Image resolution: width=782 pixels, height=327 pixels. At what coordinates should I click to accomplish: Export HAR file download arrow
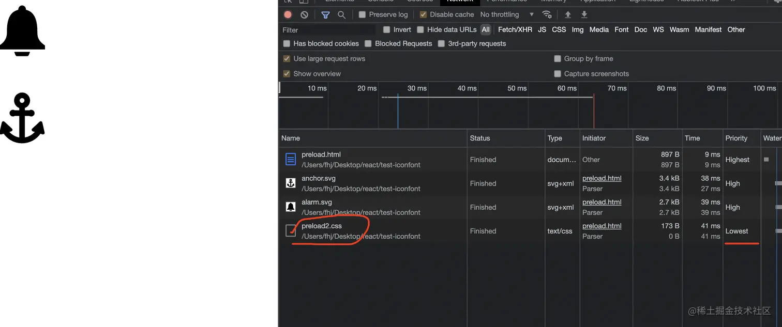click(x=584, y=14)
